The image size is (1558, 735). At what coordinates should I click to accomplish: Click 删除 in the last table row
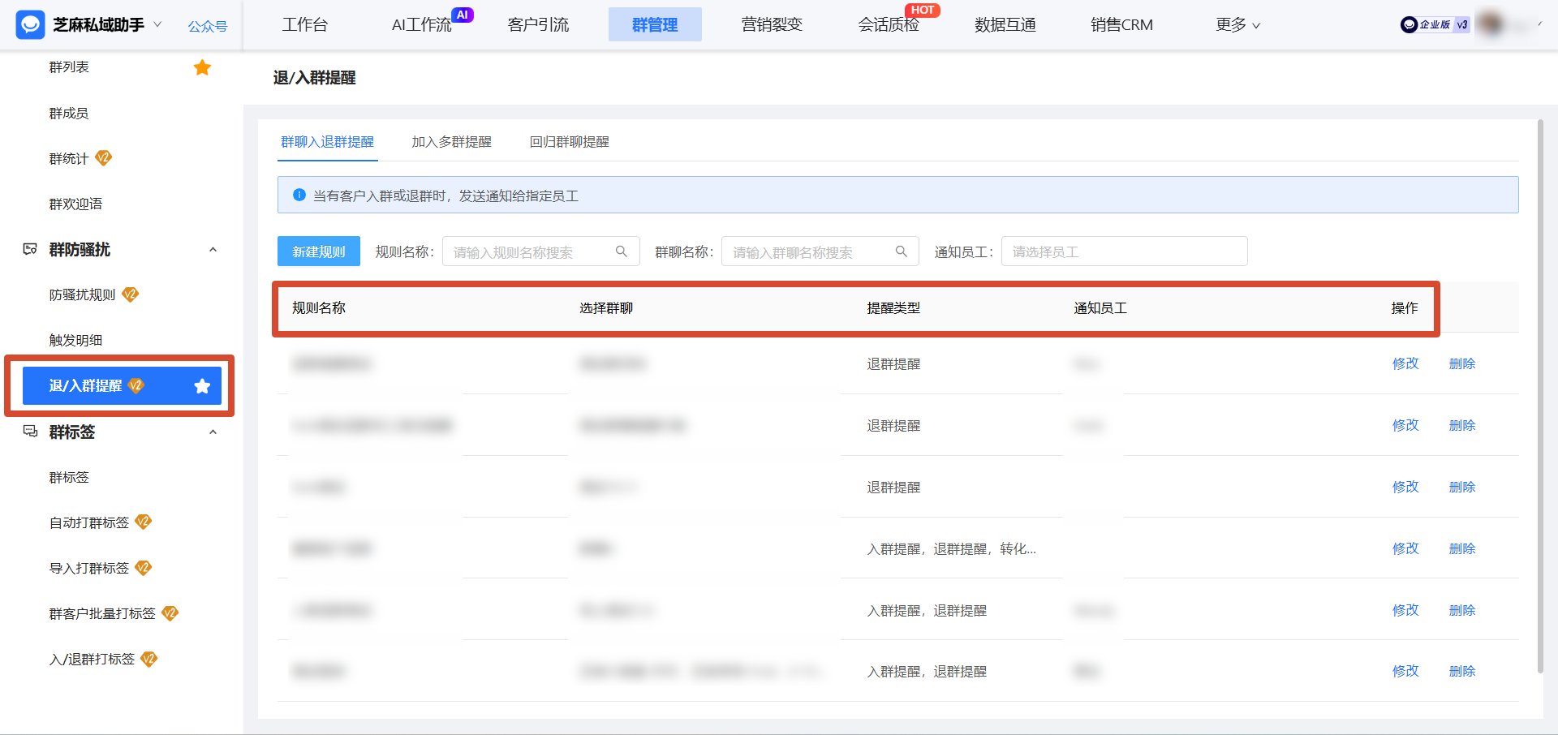[1462, 671]
